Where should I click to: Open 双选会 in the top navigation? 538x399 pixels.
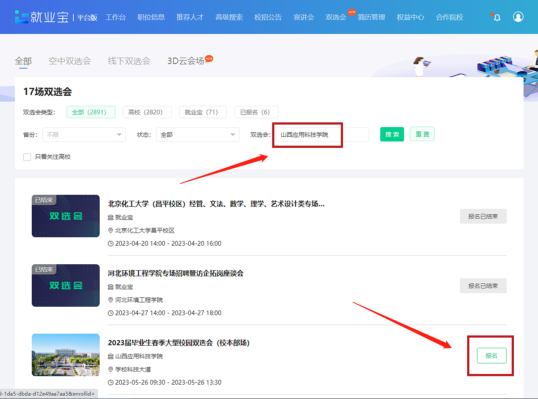tap(336, 17)
